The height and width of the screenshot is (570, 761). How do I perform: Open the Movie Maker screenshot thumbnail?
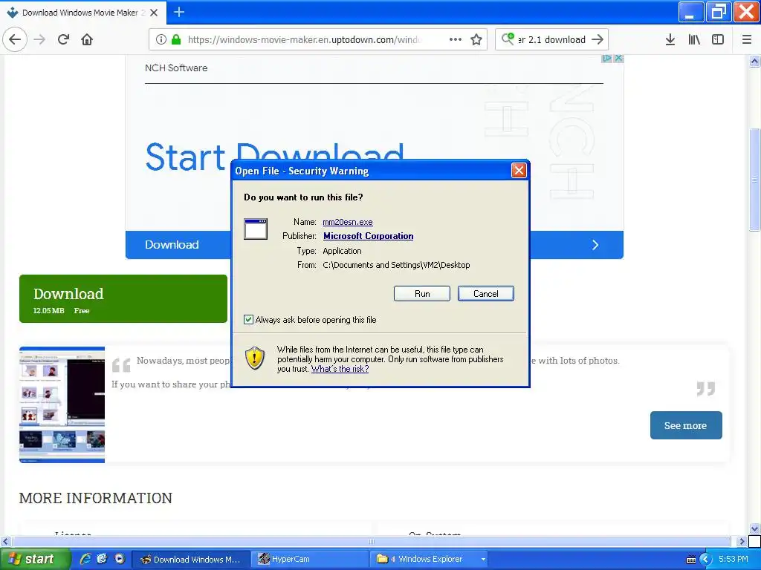pos(62,404)
